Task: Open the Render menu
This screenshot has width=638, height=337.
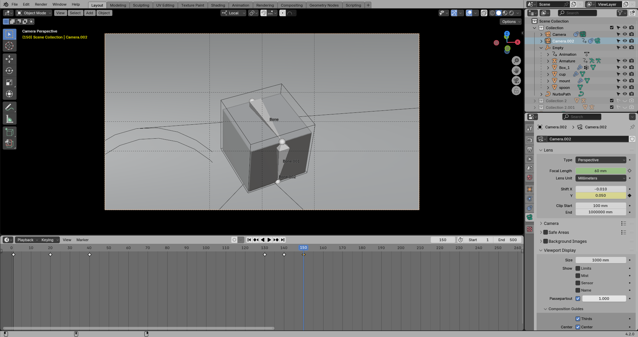Action: coord(41,4)
